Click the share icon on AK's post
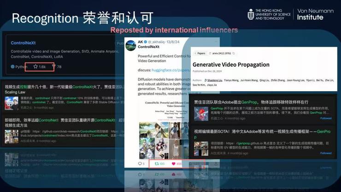The width and height of the screenshot is (341, 192). click(216, 163)
